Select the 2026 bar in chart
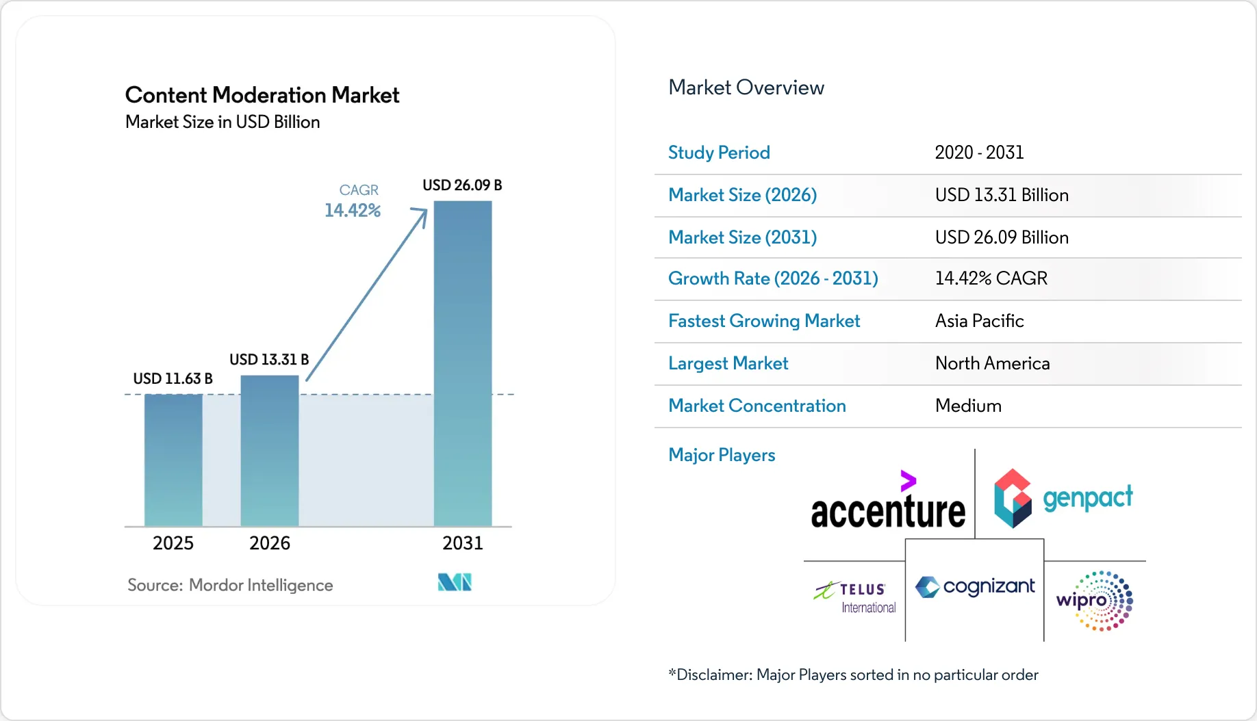Image resolution: width=1257 pixels, height=721 pixels. (x=270, y=451)
